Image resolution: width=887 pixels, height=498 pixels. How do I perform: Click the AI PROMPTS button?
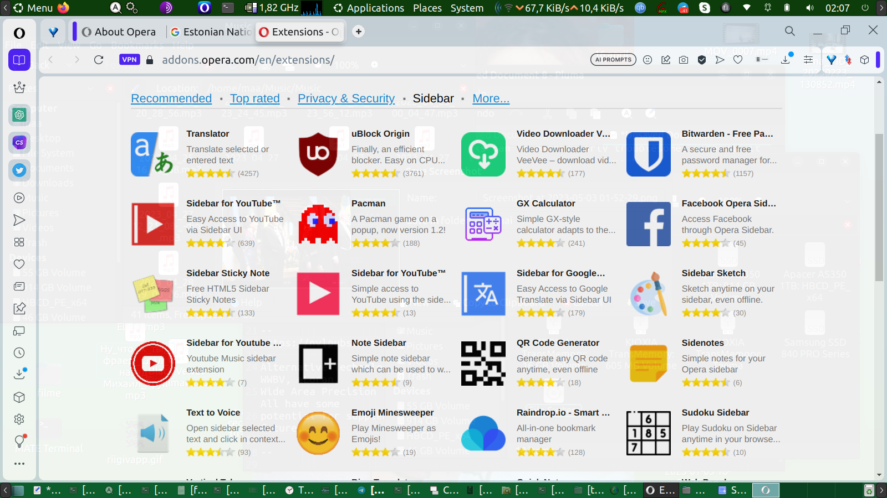613,60
